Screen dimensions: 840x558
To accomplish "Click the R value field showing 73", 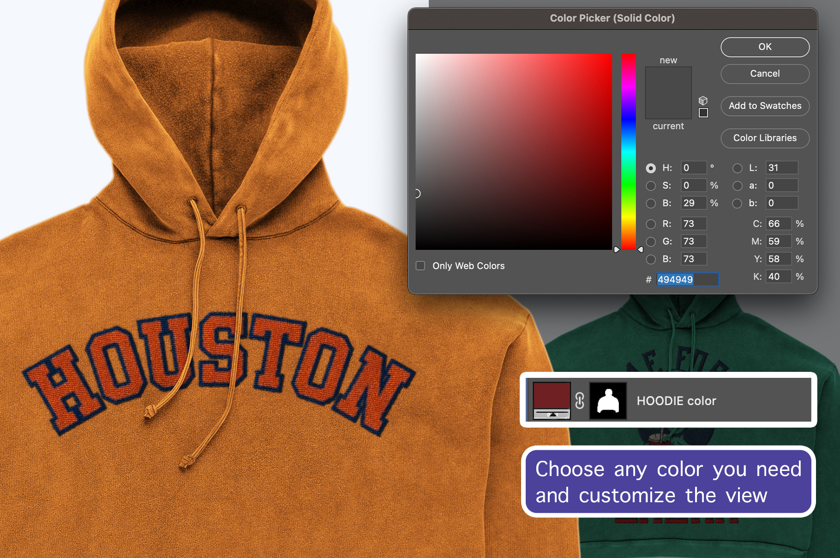I will pyautogui.click(x=694, y=223).
